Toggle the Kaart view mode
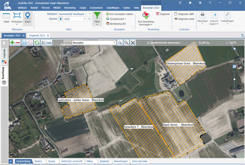 (28, 18)
